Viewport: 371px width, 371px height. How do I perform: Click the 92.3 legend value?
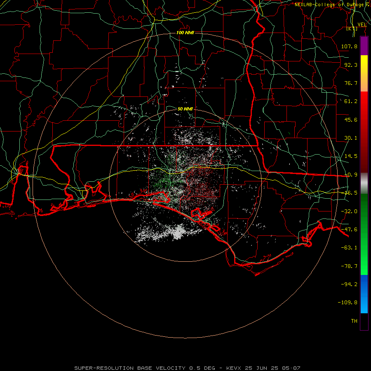tap(351, 65)
